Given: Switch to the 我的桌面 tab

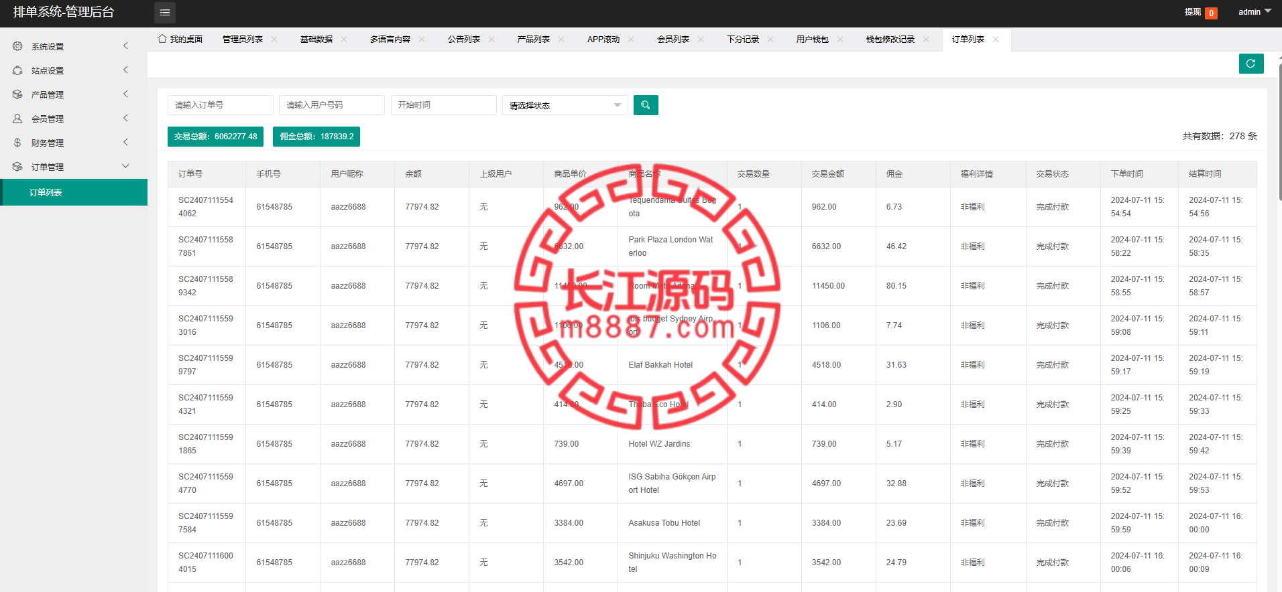Looking at the screenshot, I should (180, 40).
